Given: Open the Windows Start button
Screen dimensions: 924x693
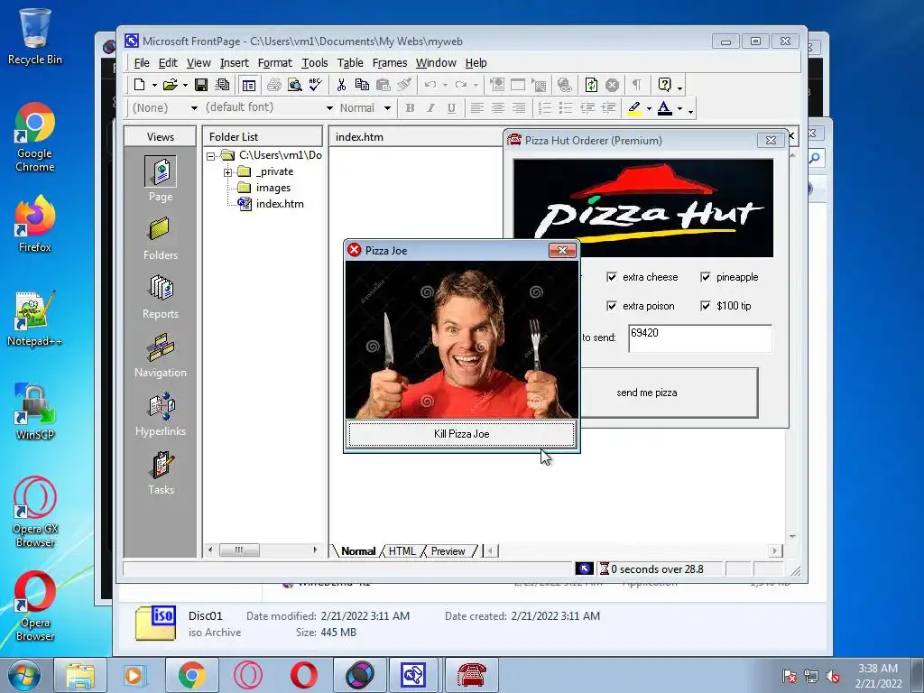Looking at the screenshot, I should click(x=24, y=675).
